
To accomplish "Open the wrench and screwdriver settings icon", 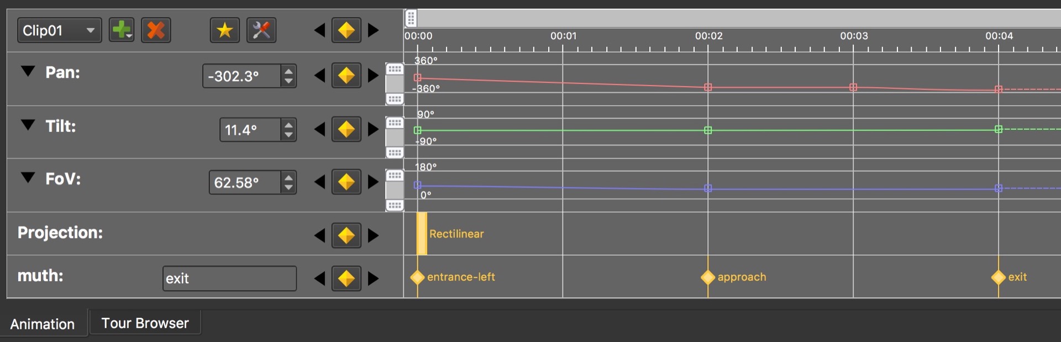I will click(261, 30).
